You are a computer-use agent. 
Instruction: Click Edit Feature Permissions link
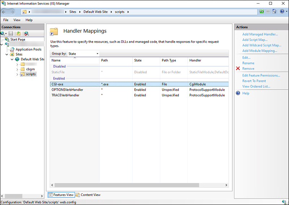(261, 75)
